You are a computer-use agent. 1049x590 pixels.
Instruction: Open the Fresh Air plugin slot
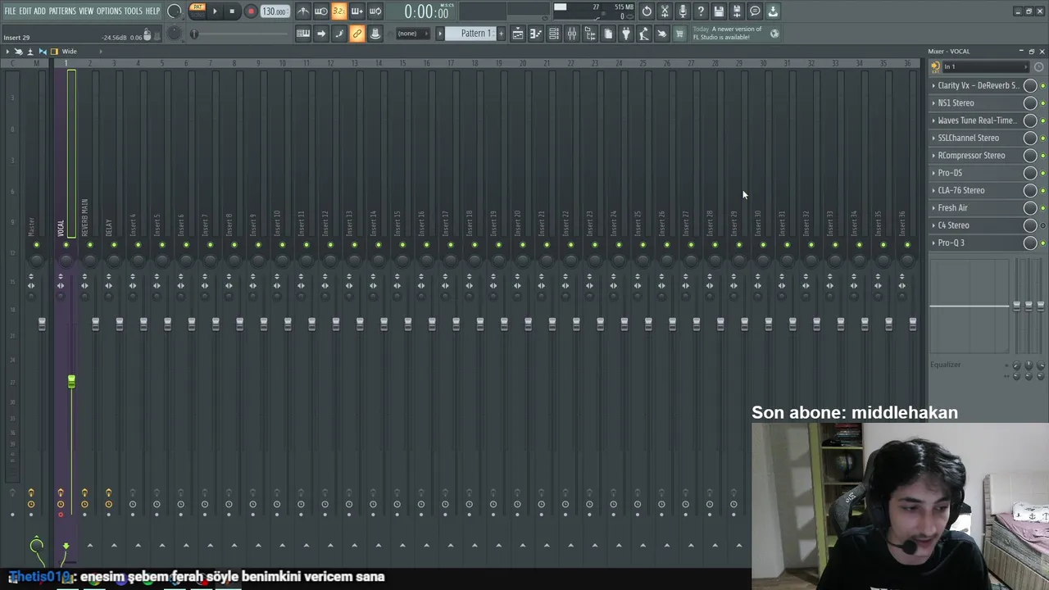[977, 208]
